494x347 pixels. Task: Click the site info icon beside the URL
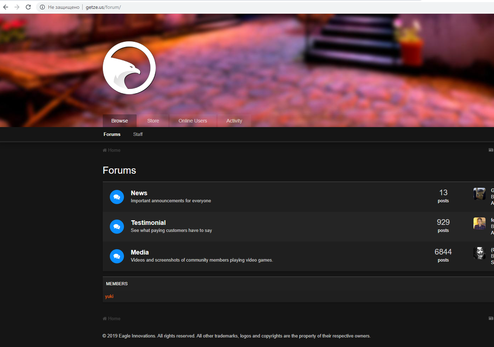(x=42, y=7)
